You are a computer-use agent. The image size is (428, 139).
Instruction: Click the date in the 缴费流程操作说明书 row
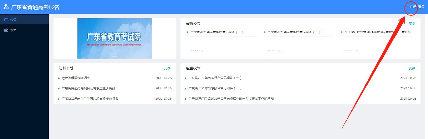pyautogui.click(x=163, y=78)
